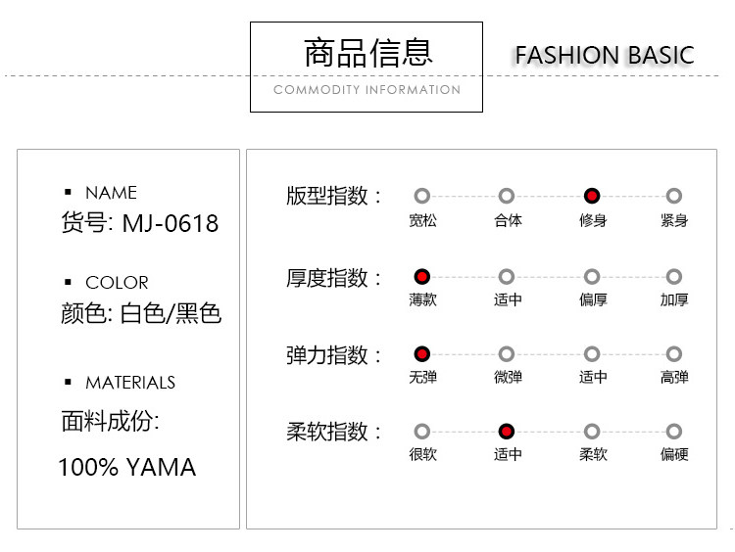Click the FASHION BASIC text

point(604,55)
